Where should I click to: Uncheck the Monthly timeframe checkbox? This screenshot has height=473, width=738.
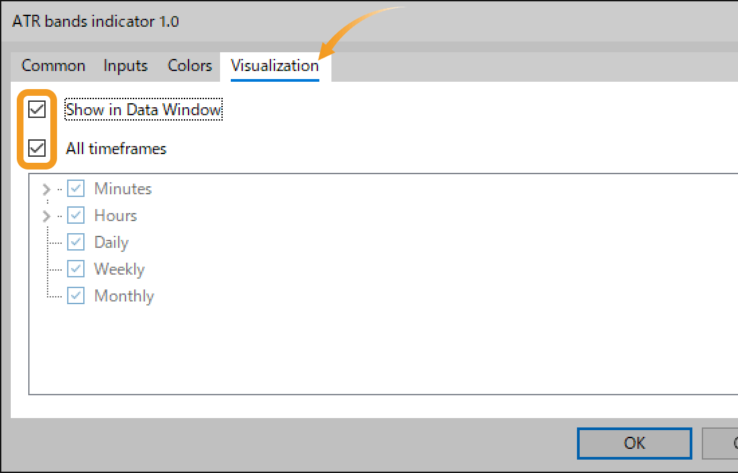click(76, 295)
